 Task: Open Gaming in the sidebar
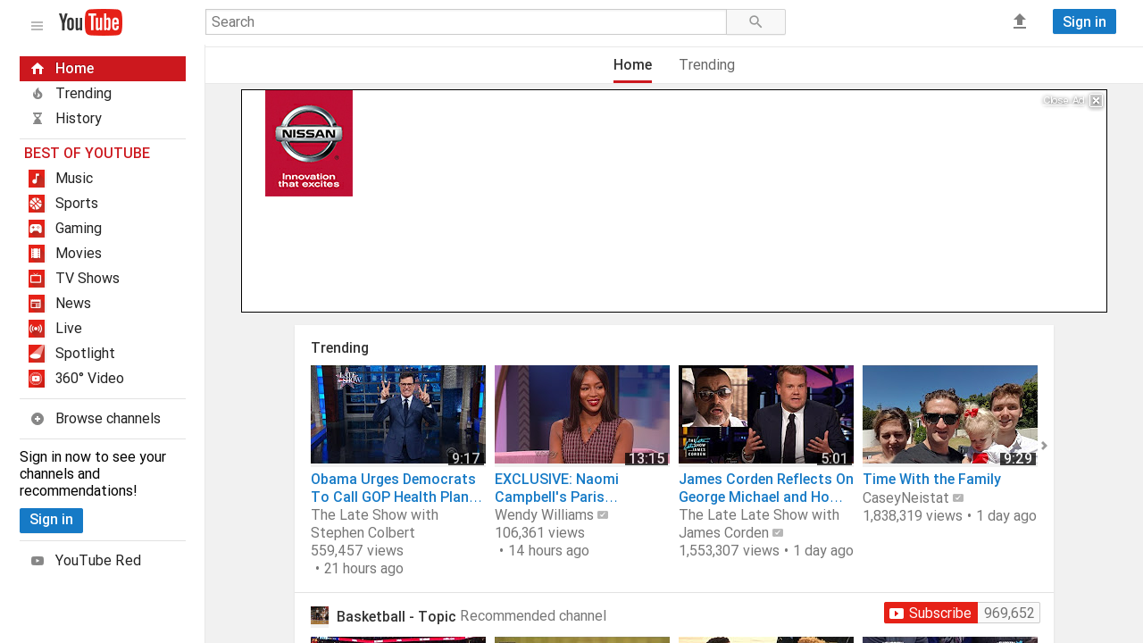103,229
